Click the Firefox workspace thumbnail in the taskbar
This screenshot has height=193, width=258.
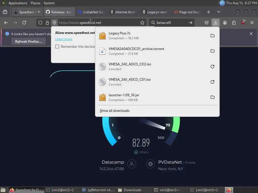pos(229,190)
